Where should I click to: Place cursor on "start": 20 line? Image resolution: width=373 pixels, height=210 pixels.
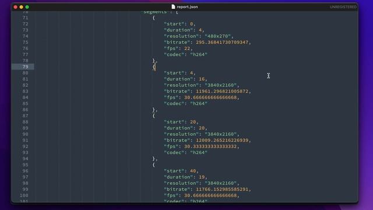click(x=181, y=122)
